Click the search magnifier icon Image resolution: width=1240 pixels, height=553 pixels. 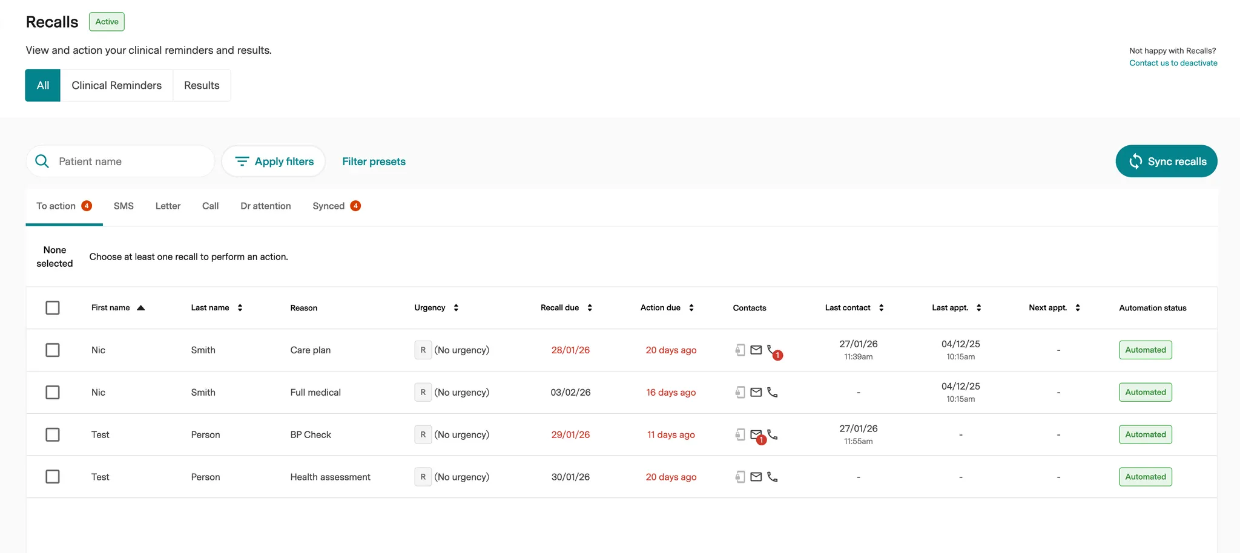coord(42,162)
